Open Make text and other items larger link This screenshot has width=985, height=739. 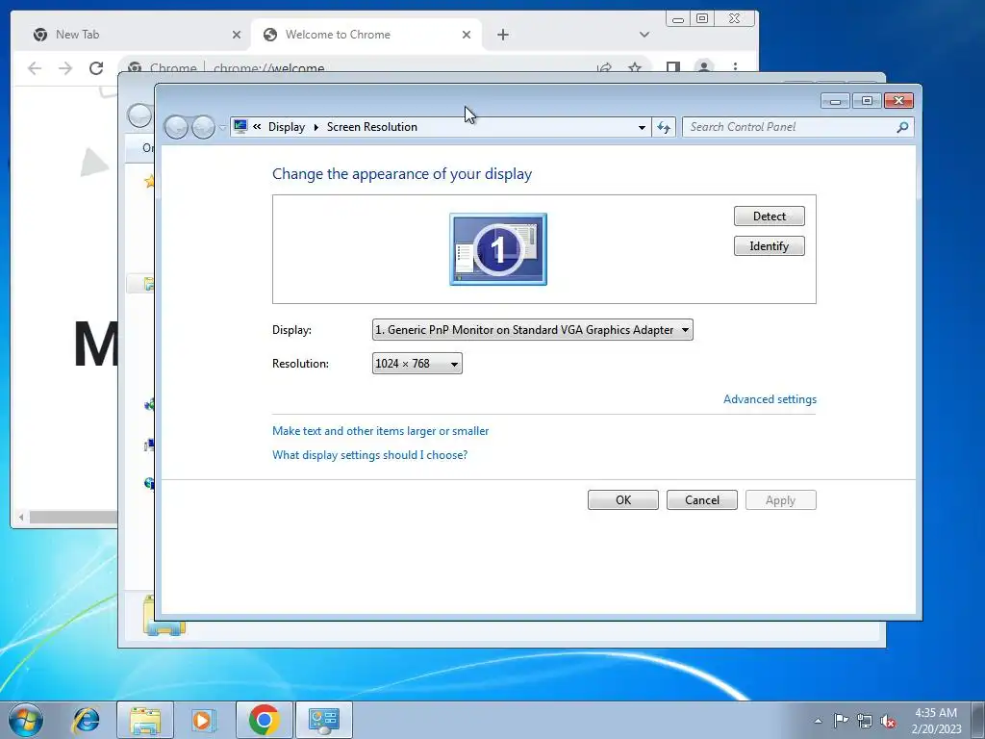380,431
